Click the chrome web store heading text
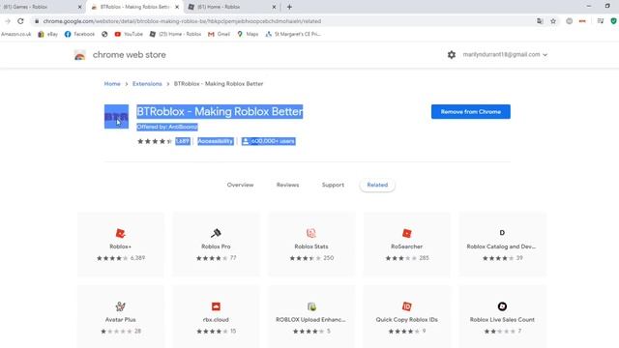Viewport: 619px width, 348px height. (129, 55)
